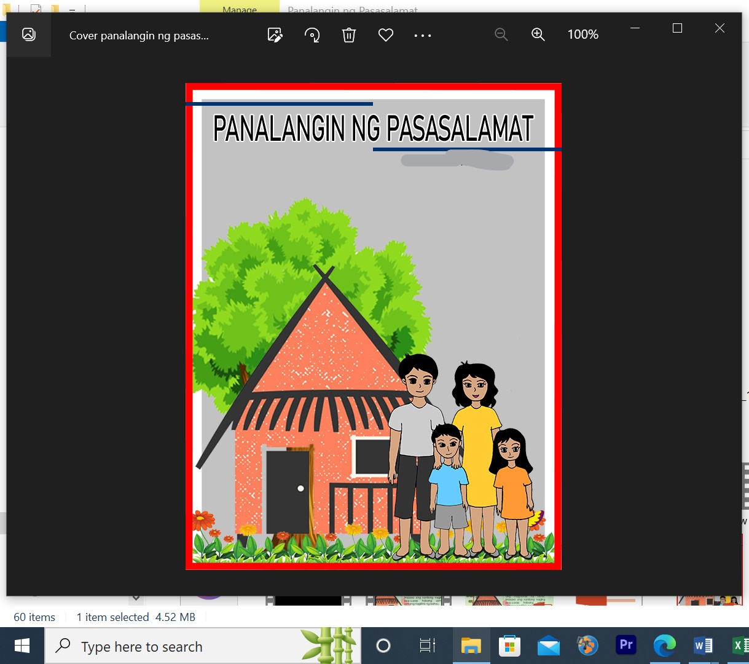
Task: Open Microsoft Word from the taskbar
Action: (704, 646)
